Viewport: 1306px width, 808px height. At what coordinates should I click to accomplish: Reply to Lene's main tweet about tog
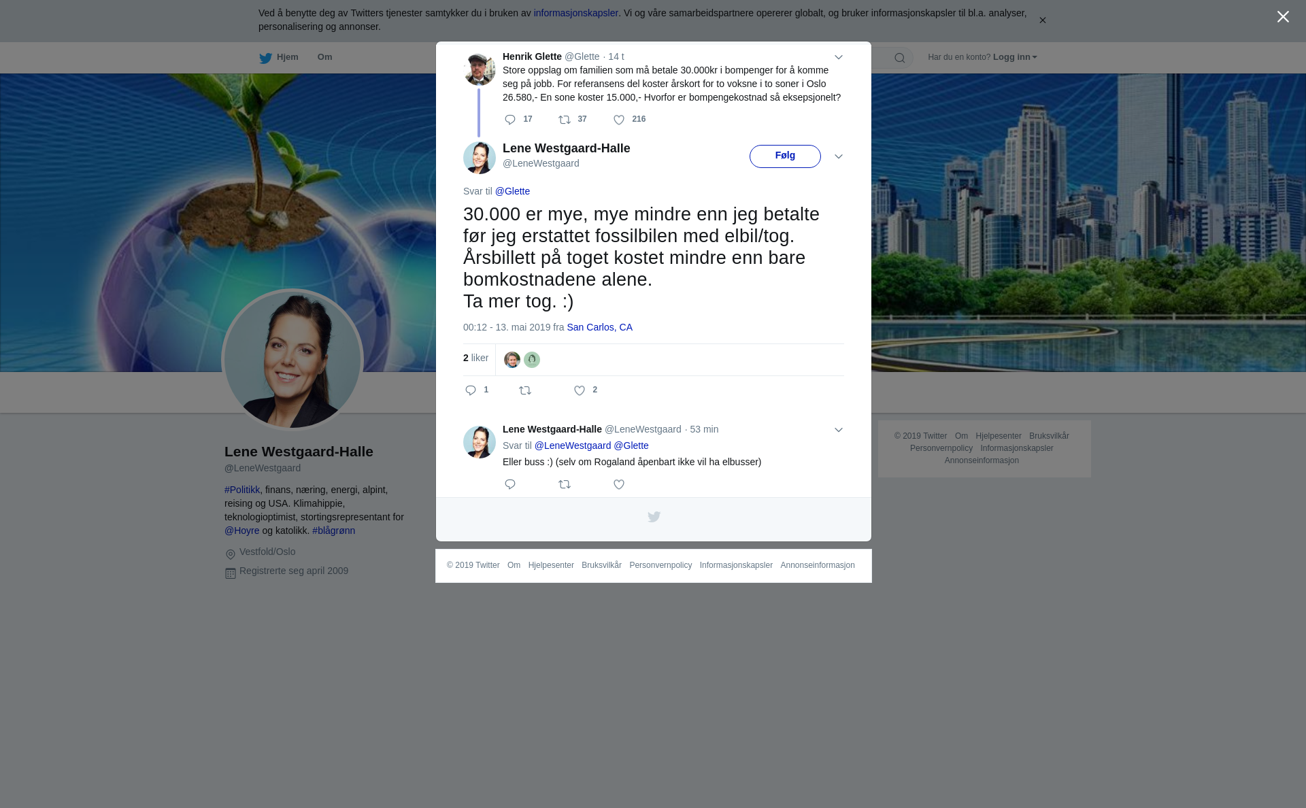click(x=471, y=390)
